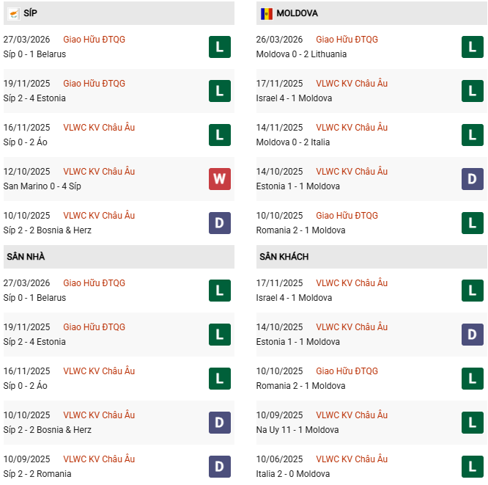Viewport: 488px width, 485px height.
Task: Click L badge for Moldova 0-2 Lithuania
Action: click(472, 47)
